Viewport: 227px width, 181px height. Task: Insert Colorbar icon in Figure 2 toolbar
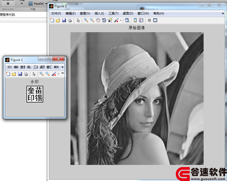tap(135, 20)
